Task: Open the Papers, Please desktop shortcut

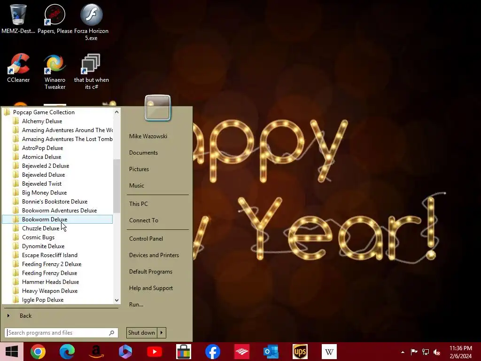Action: click(x=55, y=18)
